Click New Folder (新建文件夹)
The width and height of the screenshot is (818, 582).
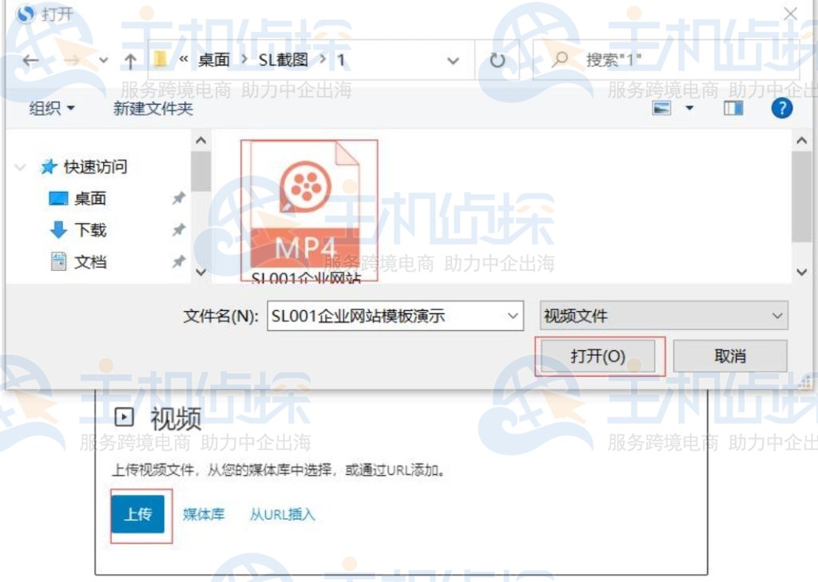(153, 108)
